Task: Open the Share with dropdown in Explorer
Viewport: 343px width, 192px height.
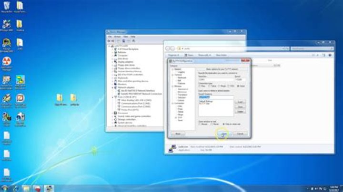Action: click(204, 55)
